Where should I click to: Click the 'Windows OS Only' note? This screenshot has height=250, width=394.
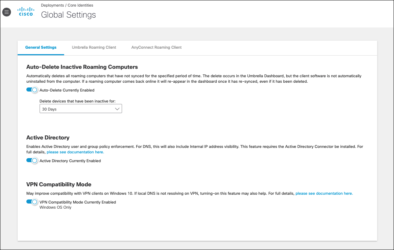pos(55,207)
